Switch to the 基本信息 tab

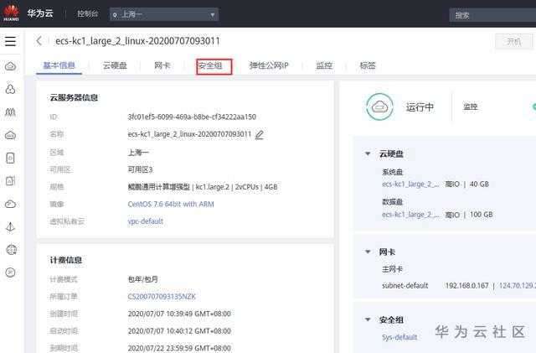tap(59, 65)
